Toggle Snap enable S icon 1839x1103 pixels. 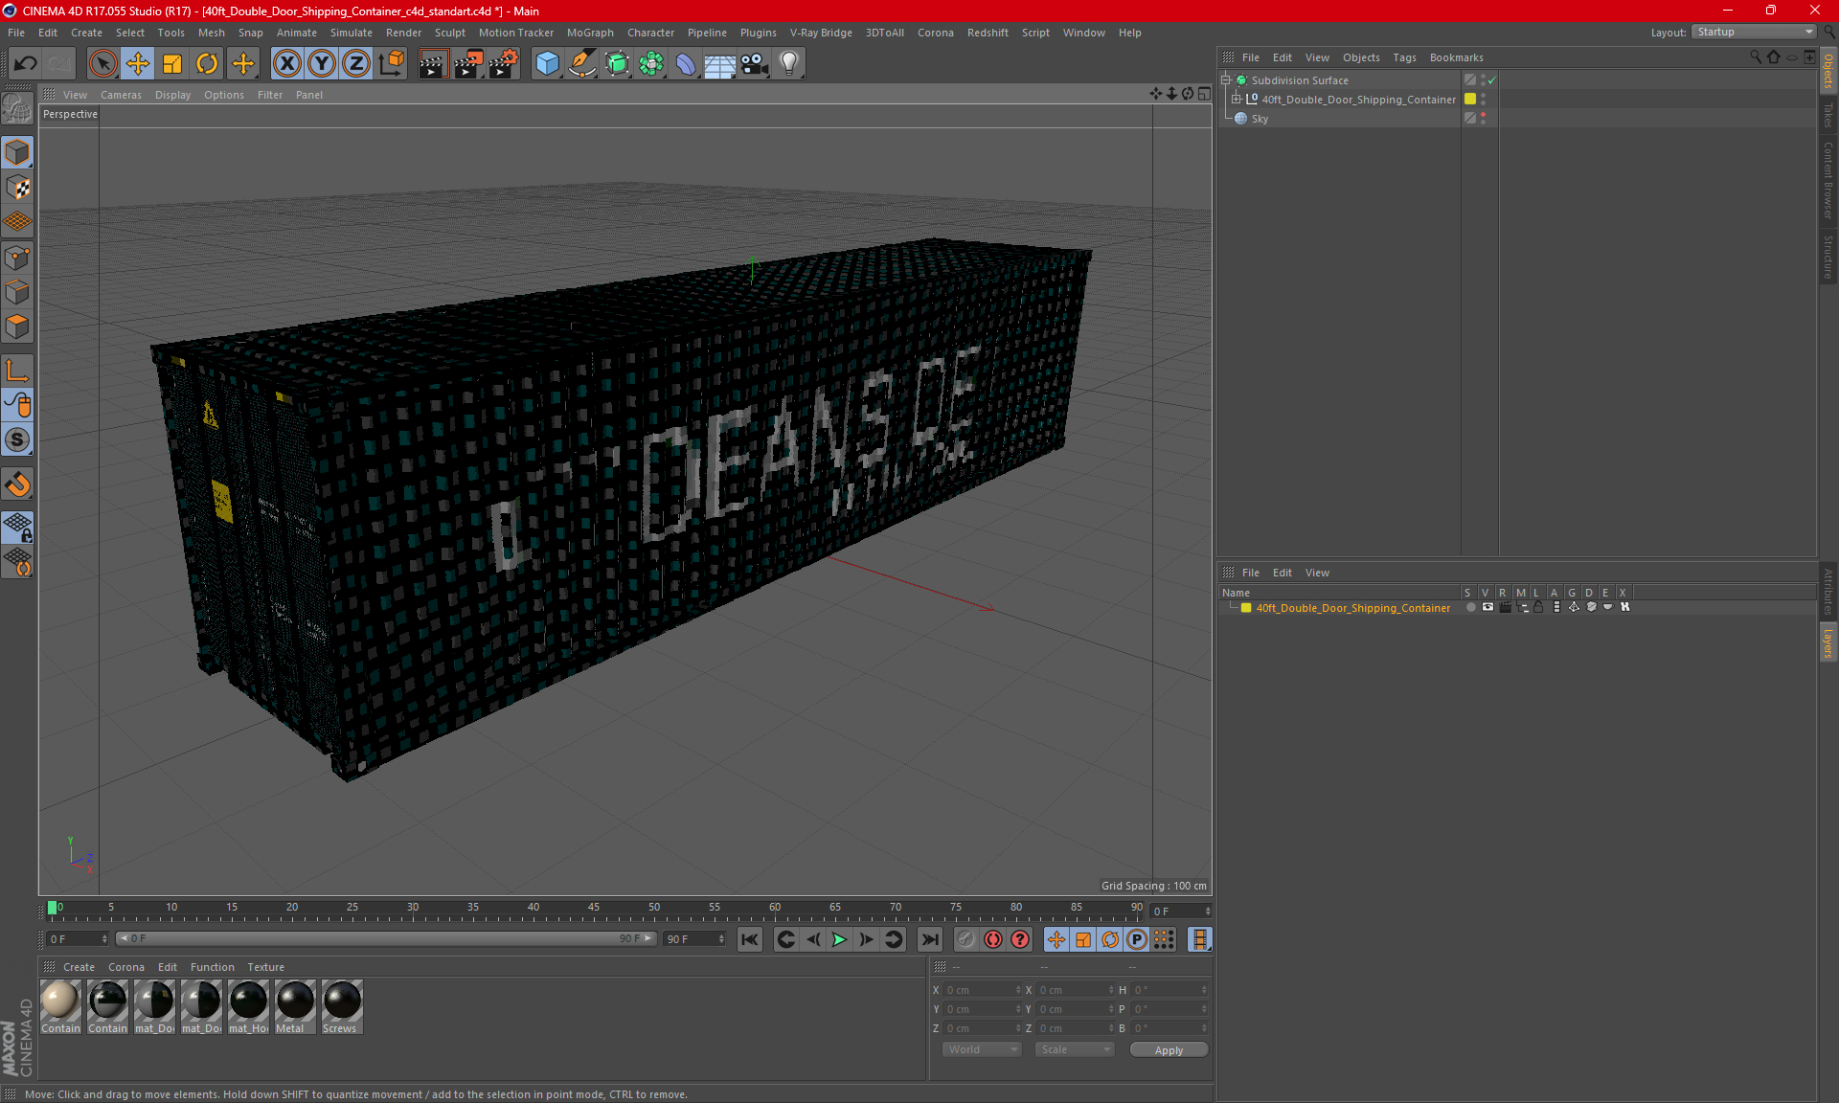tap(17, 439)
